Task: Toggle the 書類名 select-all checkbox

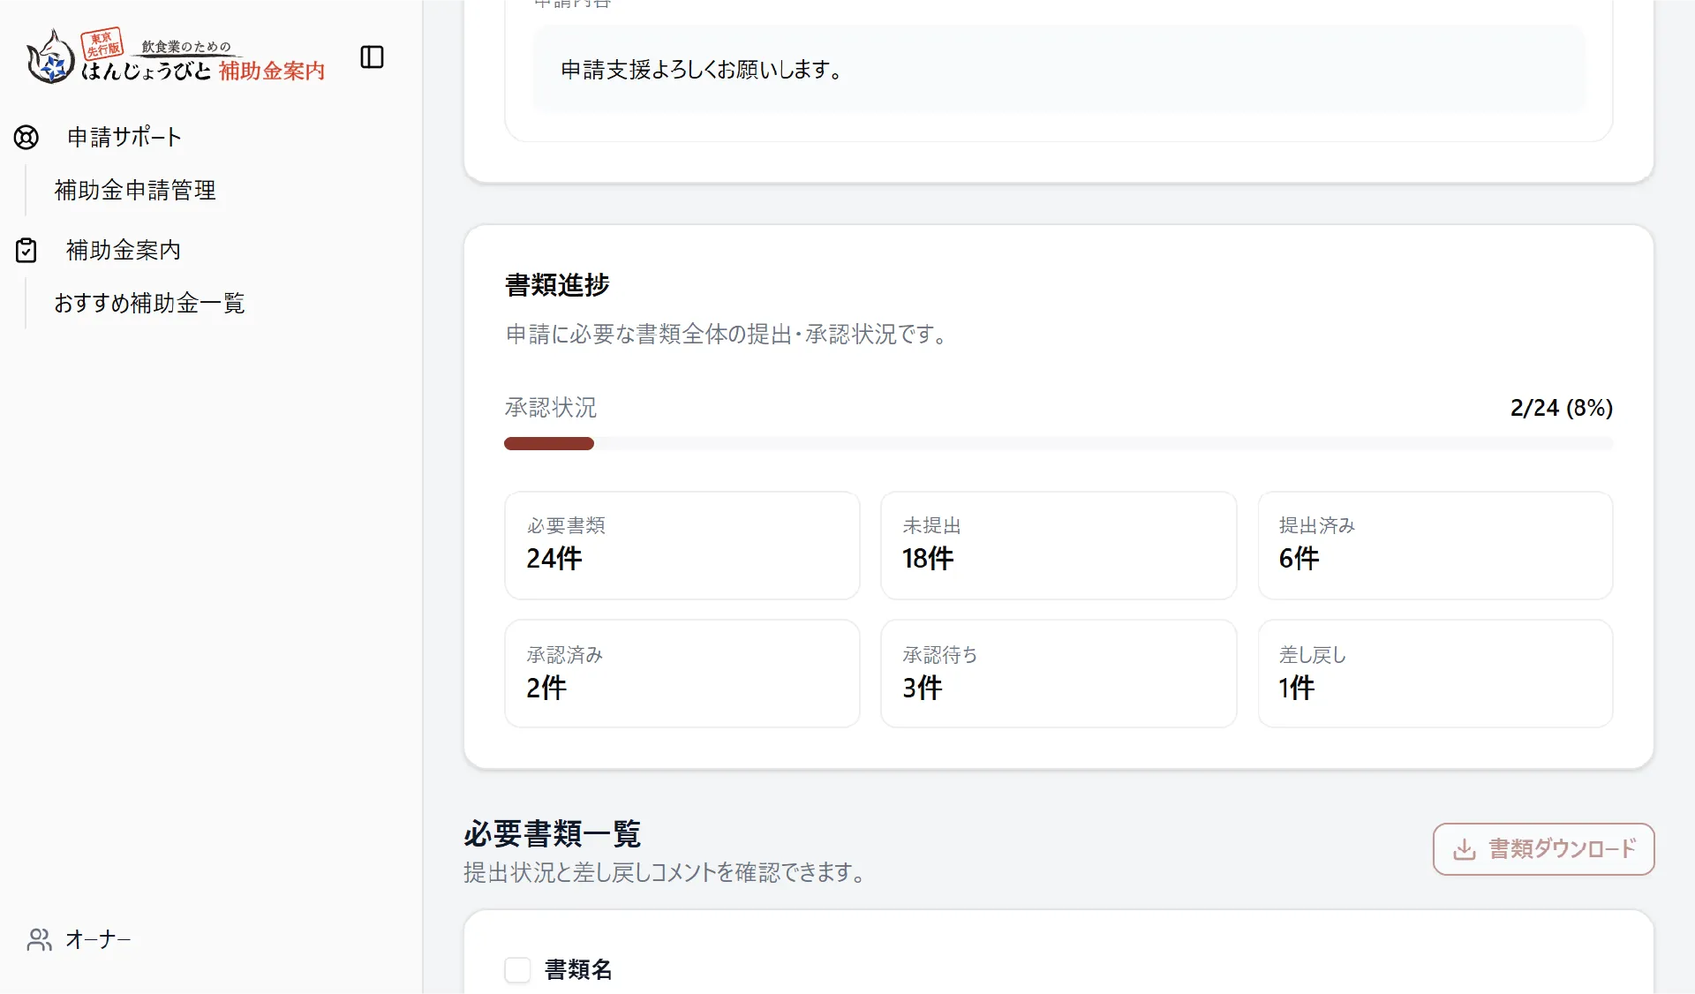Action: tap(517, 969)
